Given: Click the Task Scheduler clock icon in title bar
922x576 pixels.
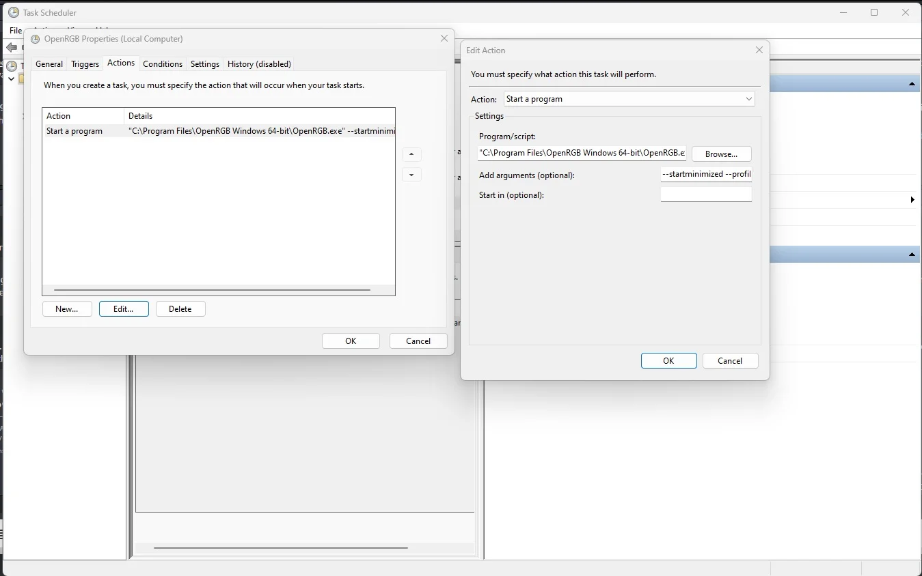Looking at the screenshot, I should (x=14, y=12).
